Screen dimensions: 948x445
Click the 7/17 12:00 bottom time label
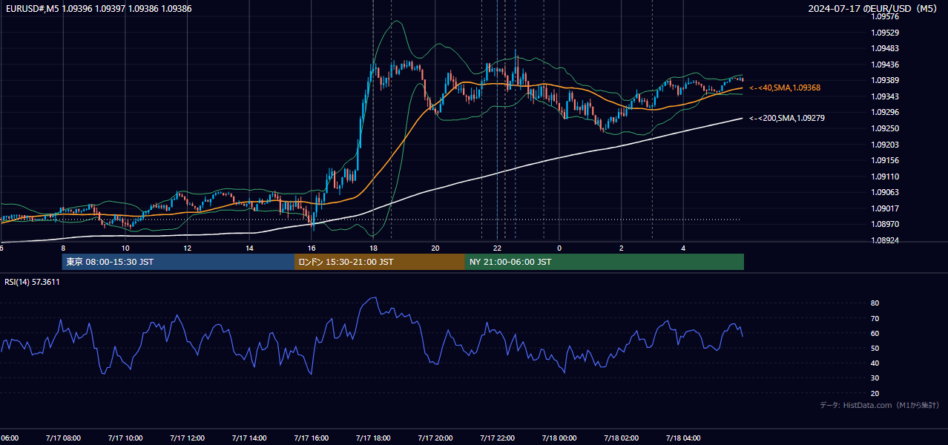pos(187,438)
